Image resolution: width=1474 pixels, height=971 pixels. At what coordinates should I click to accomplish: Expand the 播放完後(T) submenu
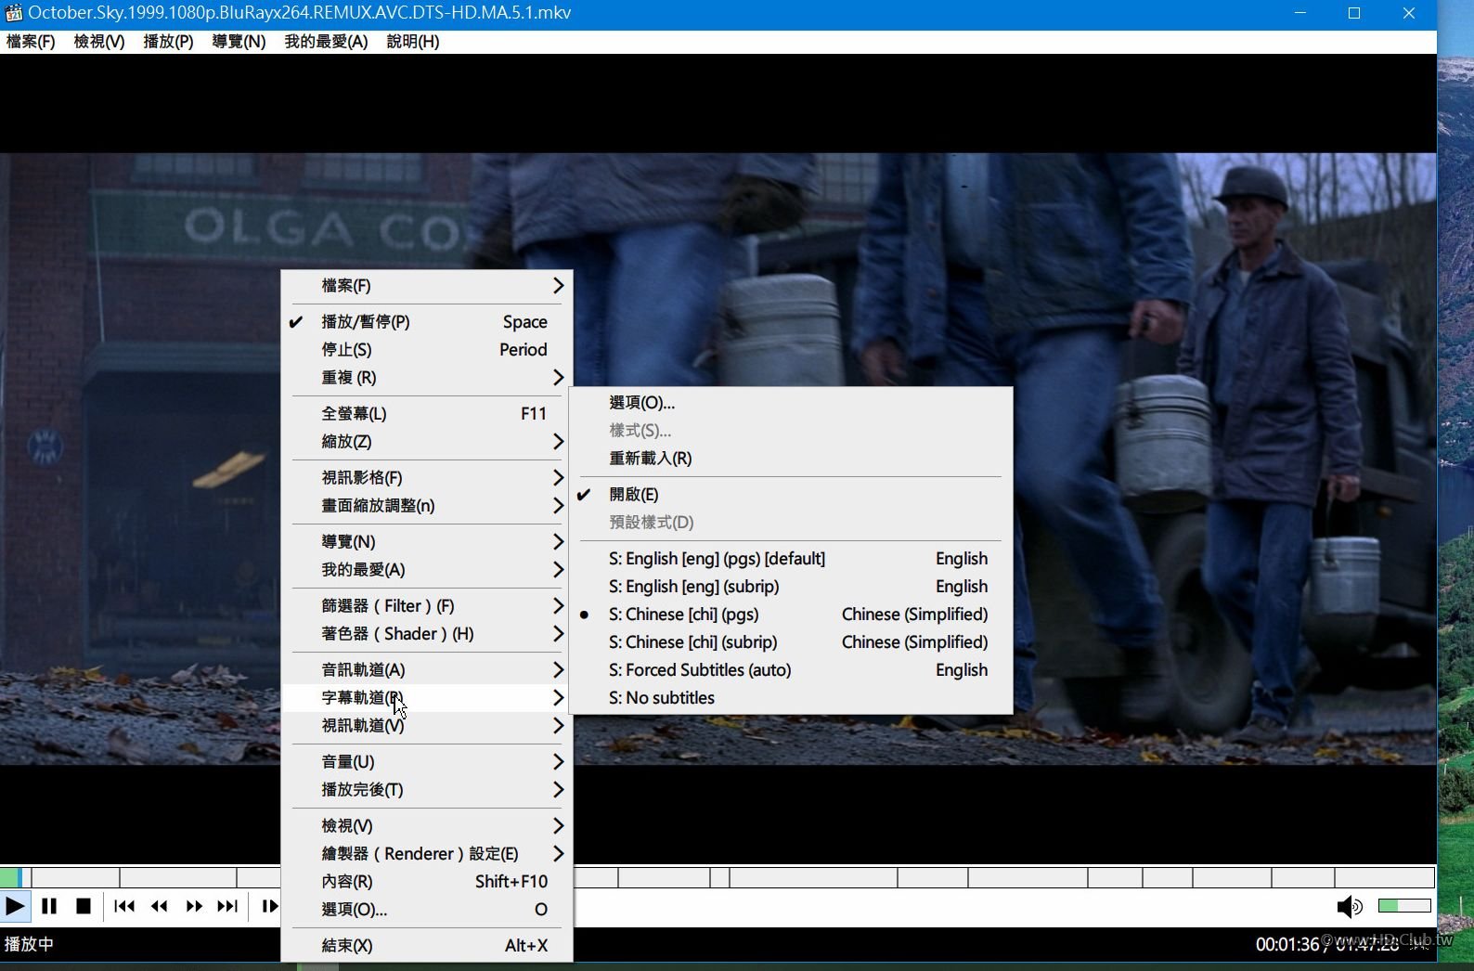click(427, 790)
